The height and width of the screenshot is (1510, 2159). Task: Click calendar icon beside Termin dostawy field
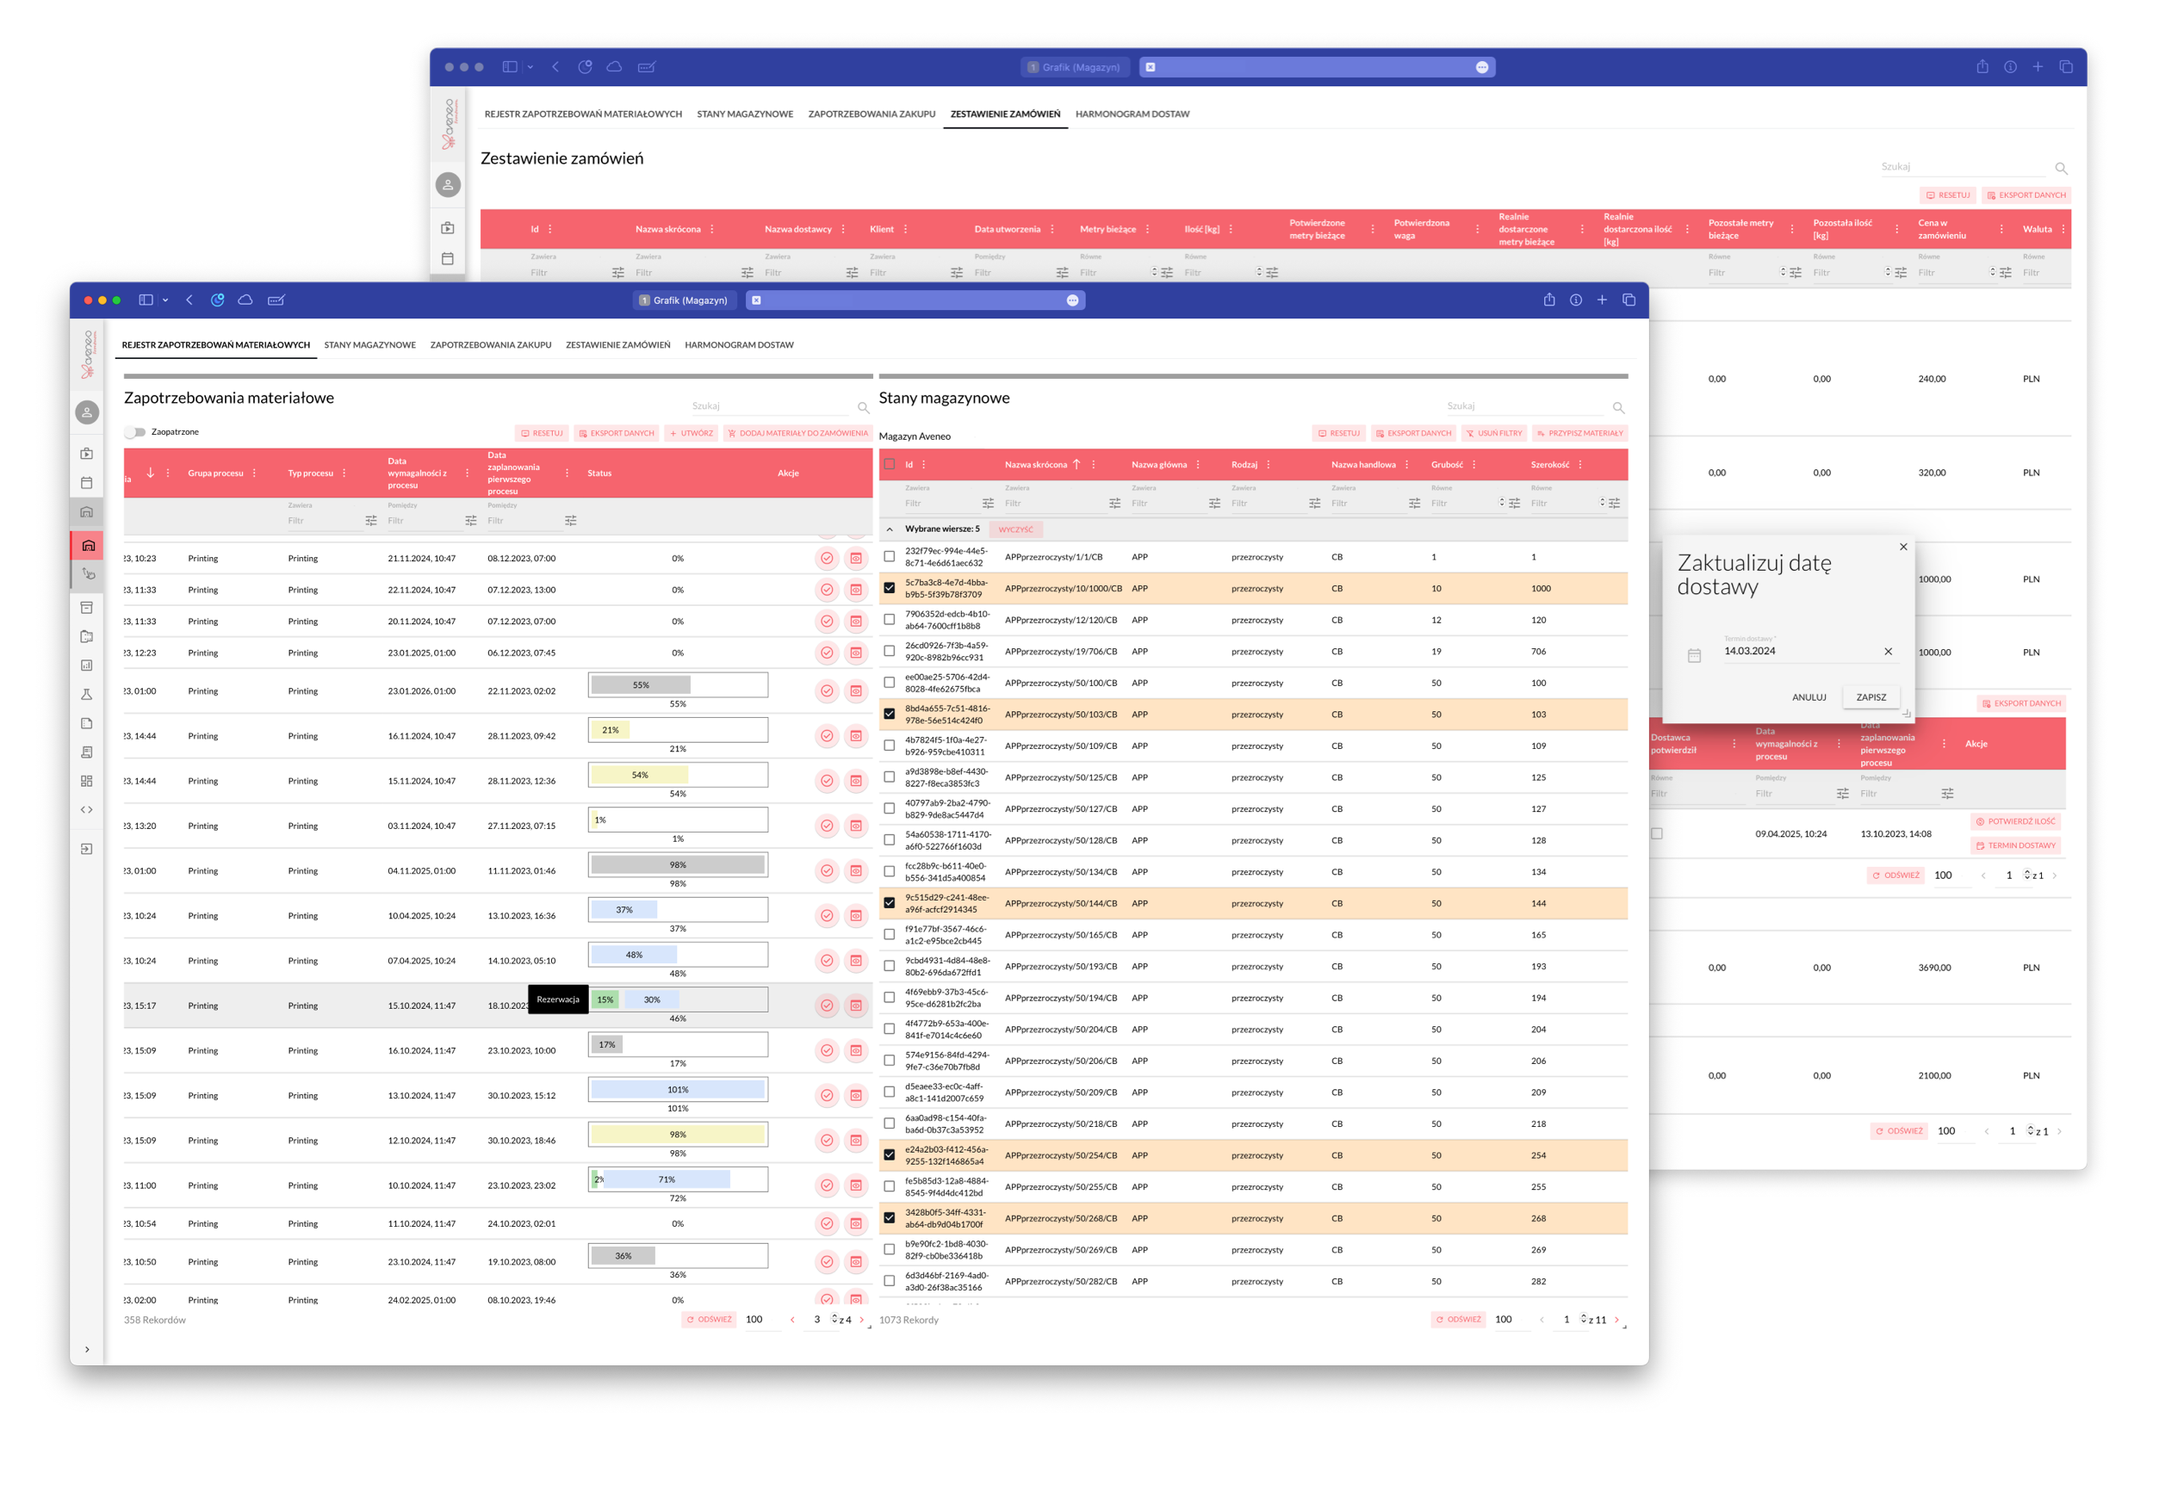pos(1694,655)
